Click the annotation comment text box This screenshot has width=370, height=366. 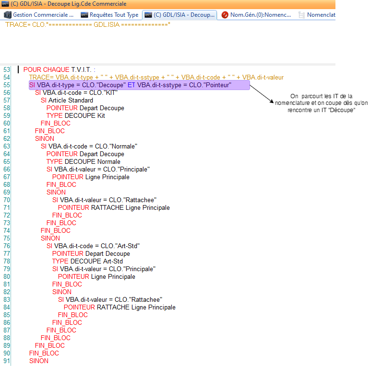point(312,103)
